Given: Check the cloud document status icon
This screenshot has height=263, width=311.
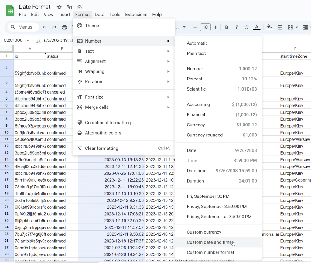Looking at the screenshot, I should click(x=80, y=7).
